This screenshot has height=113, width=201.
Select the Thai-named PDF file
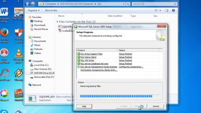point(65,31)
